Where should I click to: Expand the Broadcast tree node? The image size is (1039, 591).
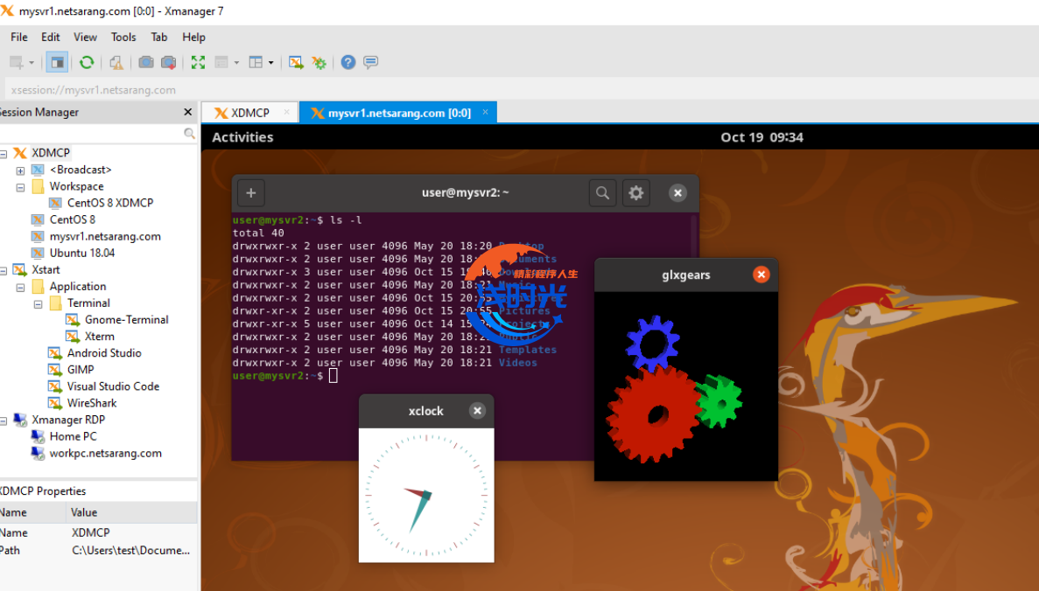click(x=20, y=170)
